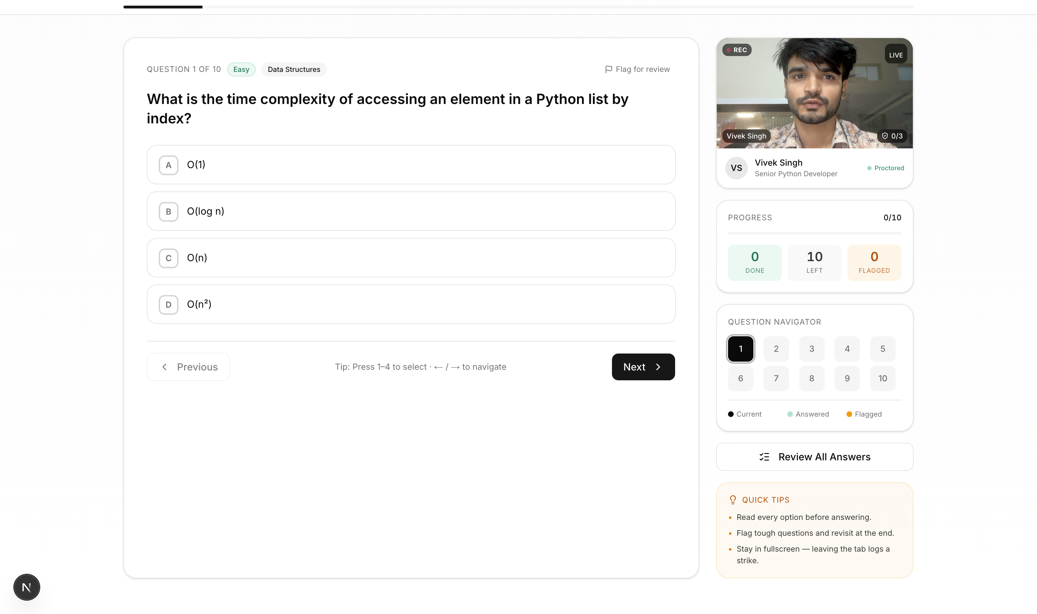1037x614 pixels.
Task: Open question 10 from the navigator
Action: click(x=883, y=378)
